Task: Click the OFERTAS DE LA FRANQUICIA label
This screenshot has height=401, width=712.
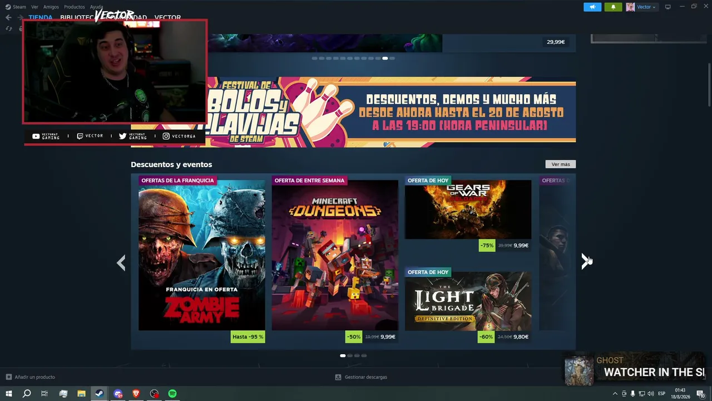Action: point(177,180)
